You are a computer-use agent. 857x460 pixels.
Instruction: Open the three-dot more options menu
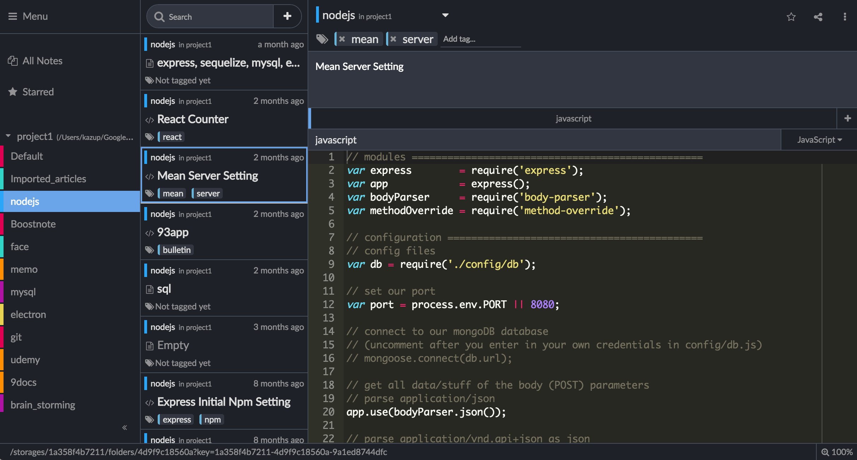[x=845, y=17]
